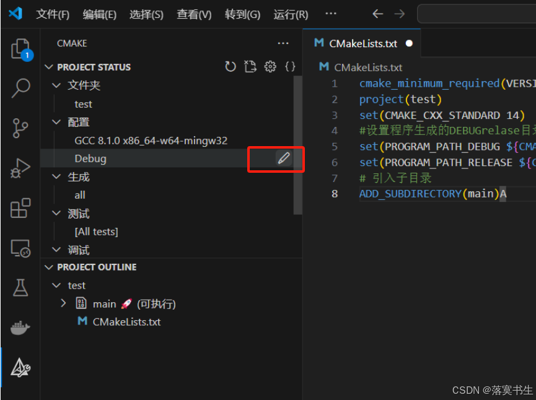Click the delete cache and reconfigure icon

point(250,67)
